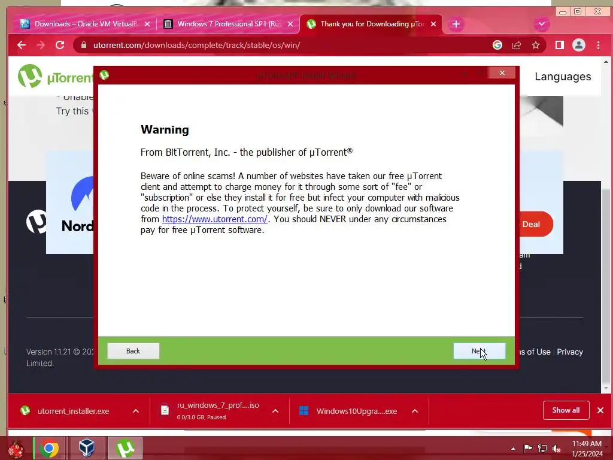The height and width of the screenshot is (460, 613).
Task: Close the µTorrent install wizard window
Action: (502, 72)
